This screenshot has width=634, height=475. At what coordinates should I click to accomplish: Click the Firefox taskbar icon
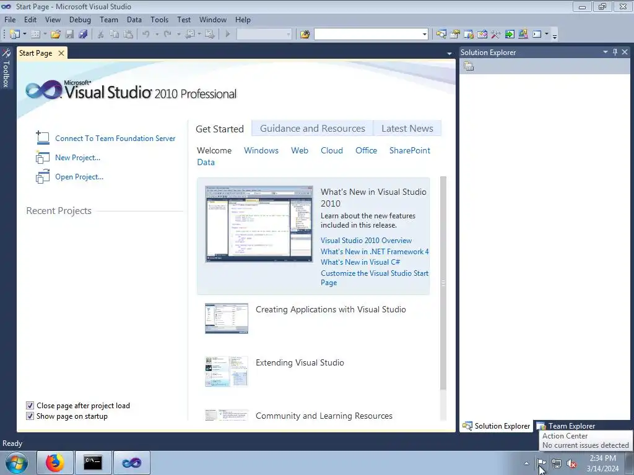[x=55, y=463]
